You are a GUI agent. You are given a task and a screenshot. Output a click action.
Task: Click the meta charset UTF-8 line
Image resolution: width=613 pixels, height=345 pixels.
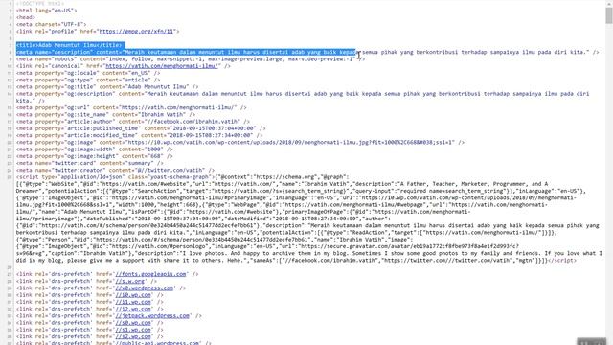click(x=51, y=24)
